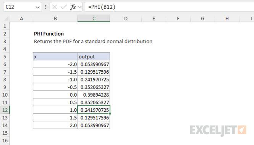Select row 5 header

pos(5,56)
